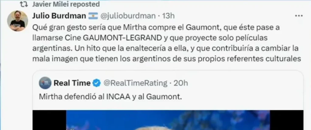The width and height of the screenshot is (311, 130).
Task: Open the three-dot more options menu
Action: point(299,16)
